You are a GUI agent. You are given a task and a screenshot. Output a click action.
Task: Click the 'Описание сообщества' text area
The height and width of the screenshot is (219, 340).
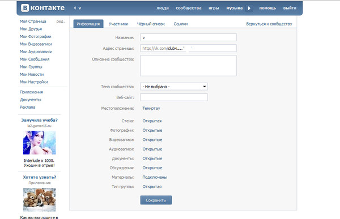188,66
